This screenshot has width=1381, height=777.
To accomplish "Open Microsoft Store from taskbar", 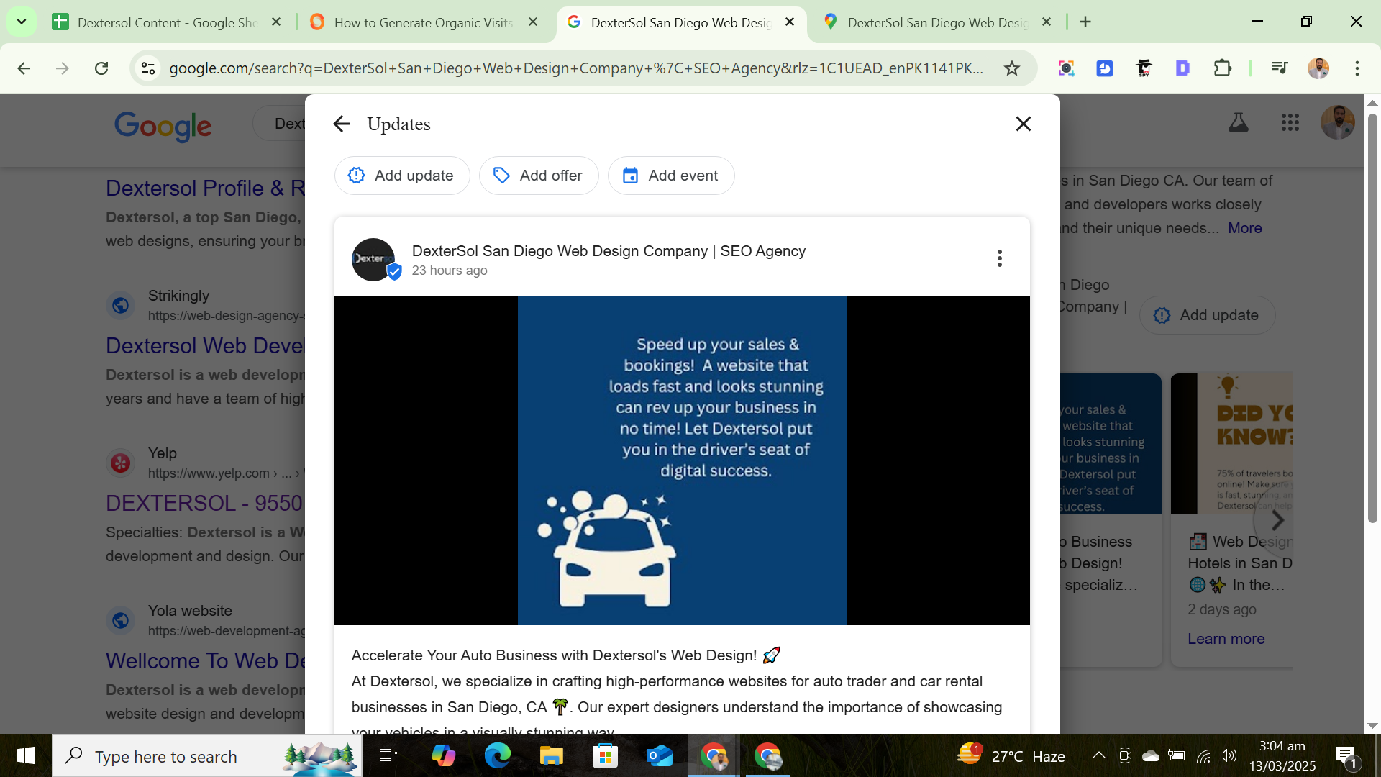I will click(605, 756).
